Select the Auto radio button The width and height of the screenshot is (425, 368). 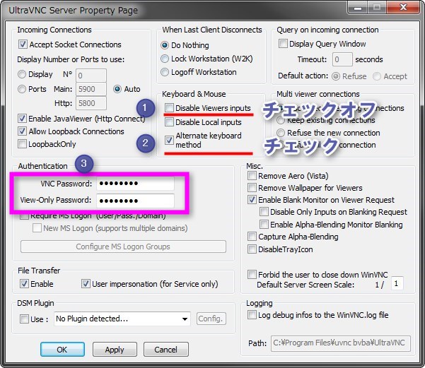tap(117, 89)
